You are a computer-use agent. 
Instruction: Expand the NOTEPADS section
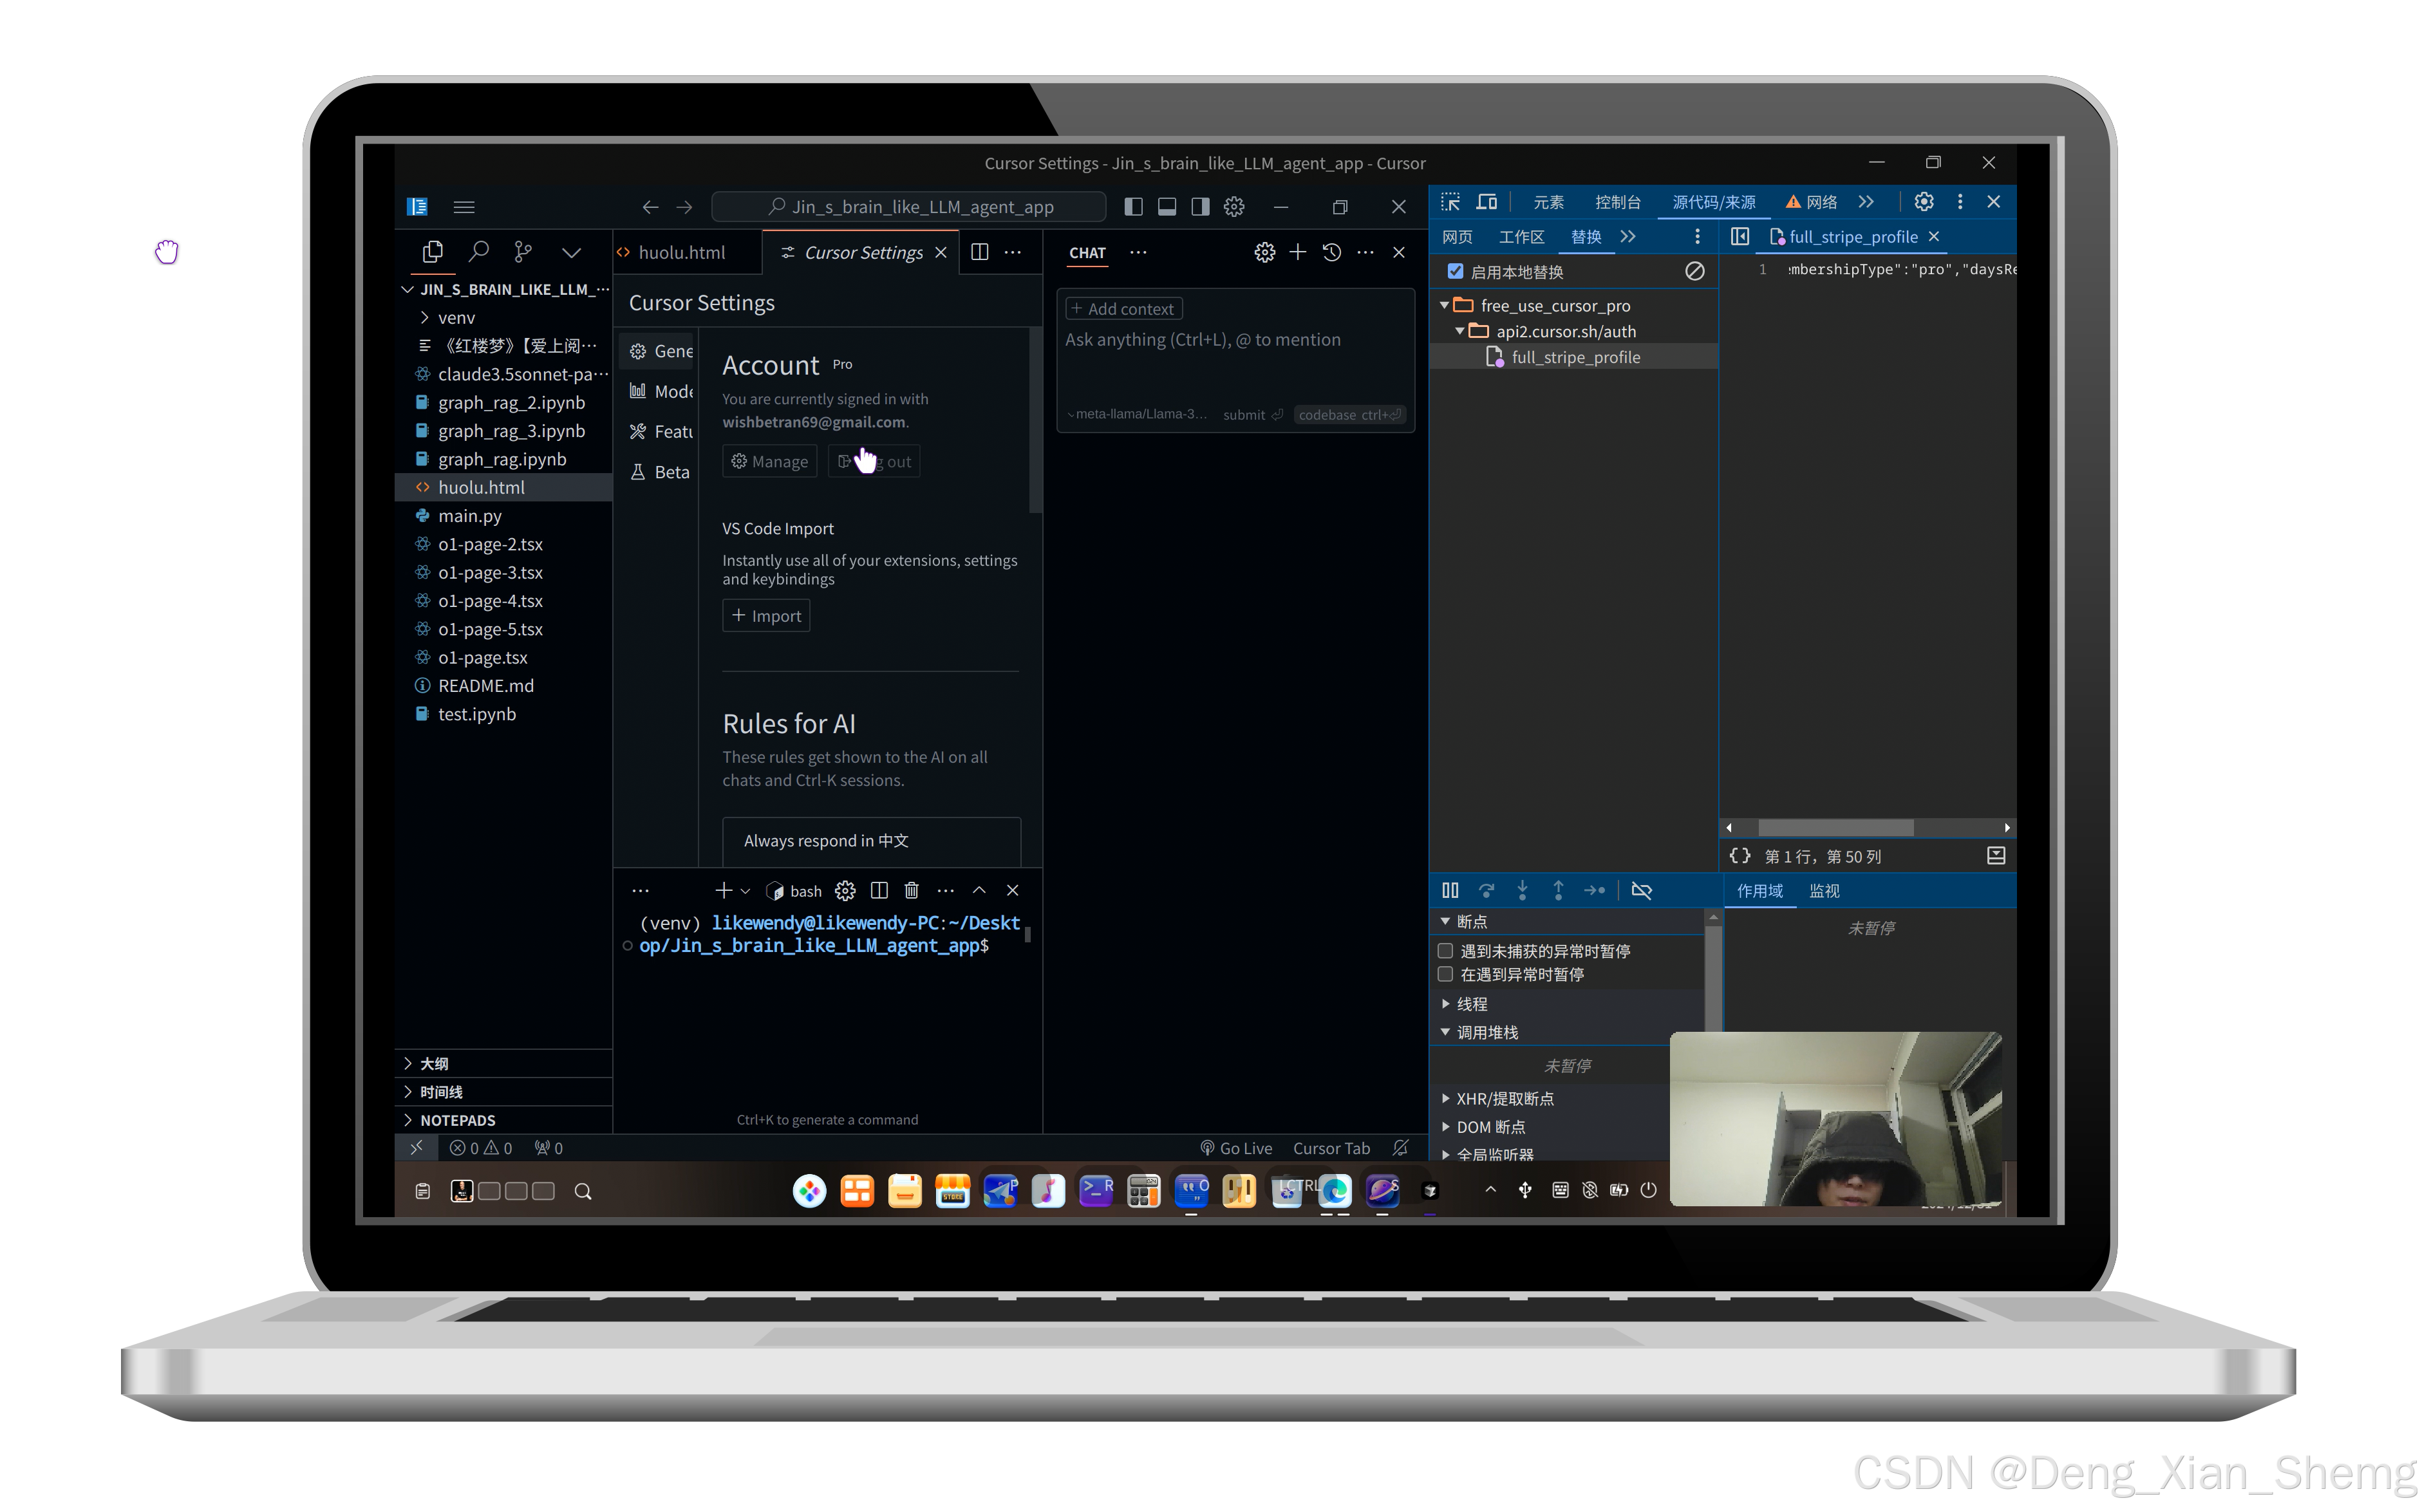[457, 1120]
